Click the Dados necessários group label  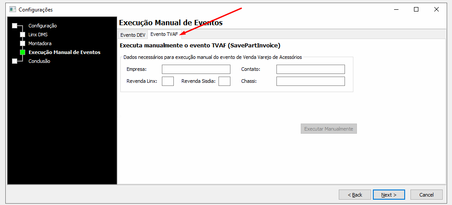(x=212, y=57)
